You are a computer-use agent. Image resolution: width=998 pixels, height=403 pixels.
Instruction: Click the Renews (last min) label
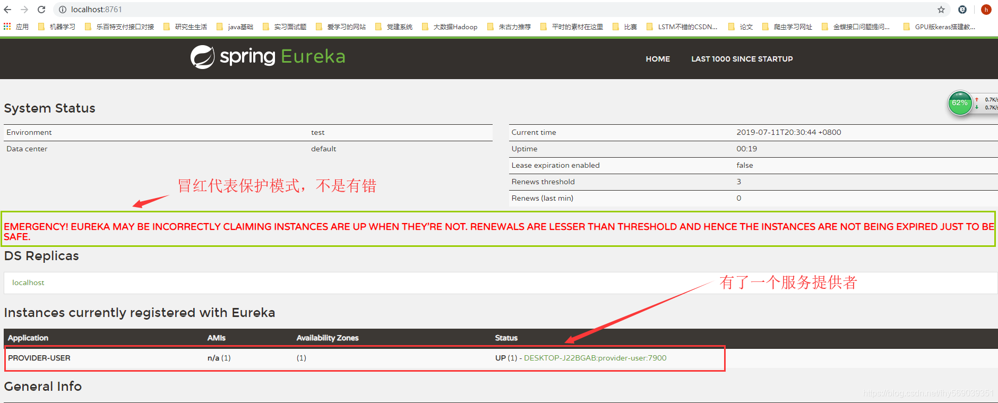coord(542,199)
